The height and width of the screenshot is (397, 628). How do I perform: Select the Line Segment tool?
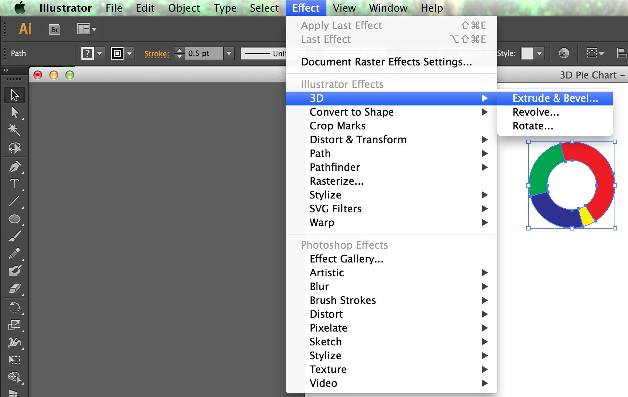(15, 201)
